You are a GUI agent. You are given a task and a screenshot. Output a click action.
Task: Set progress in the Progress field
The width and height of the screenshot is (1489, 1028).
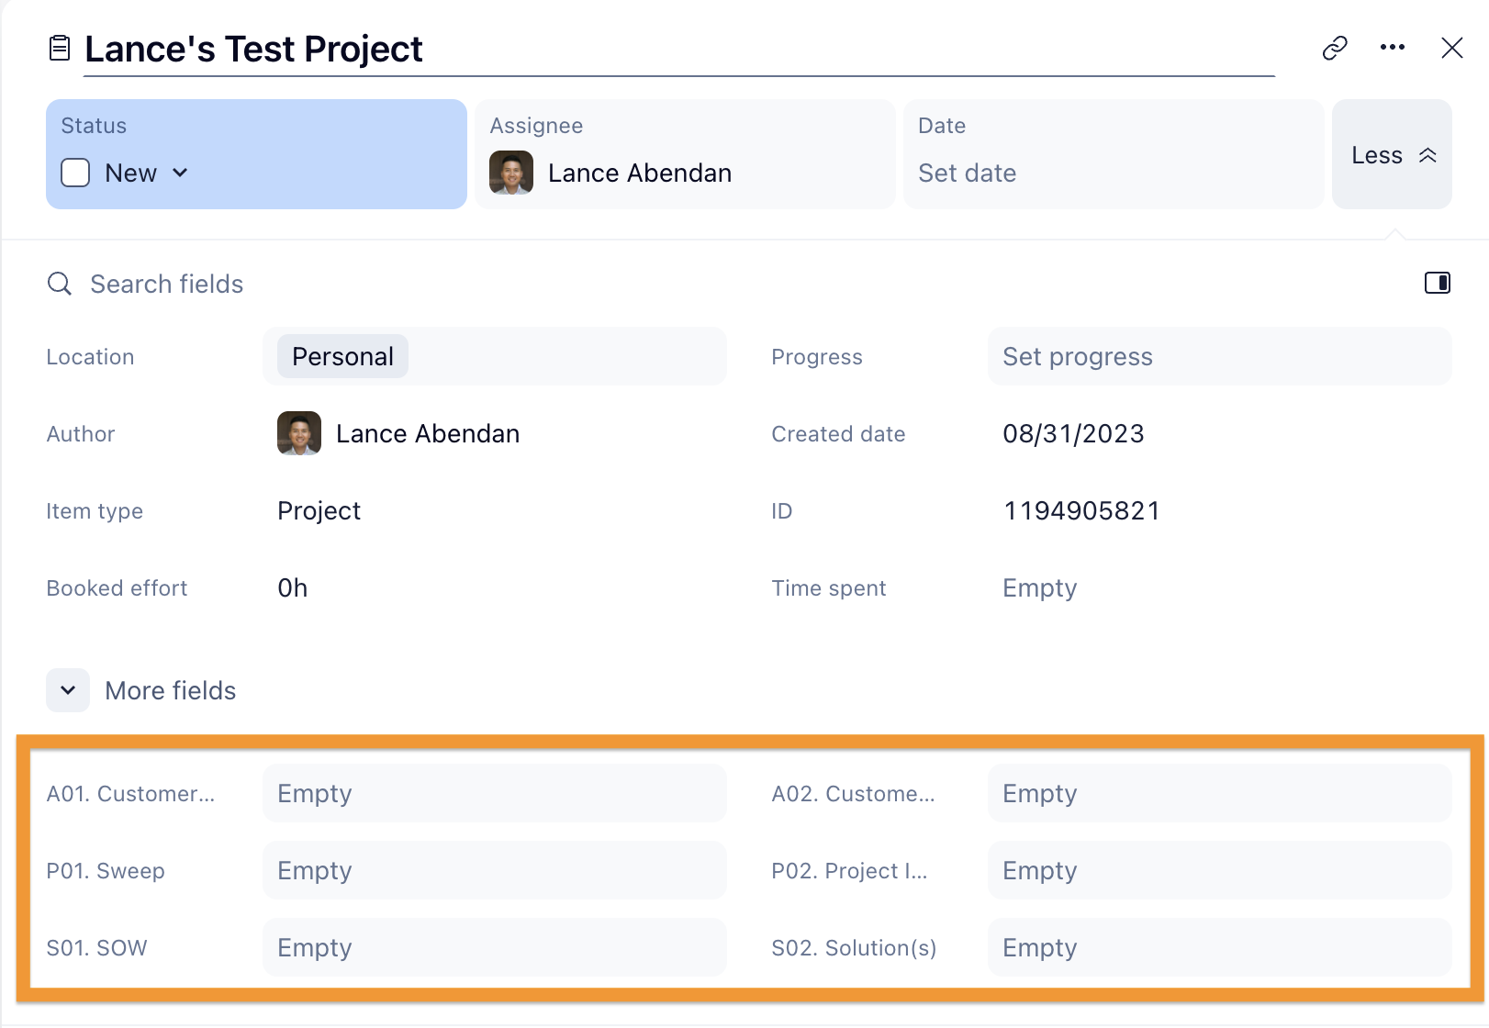coord(1077,356)
